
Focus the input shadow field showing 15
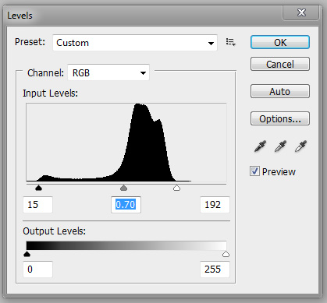tap(38, 205)
